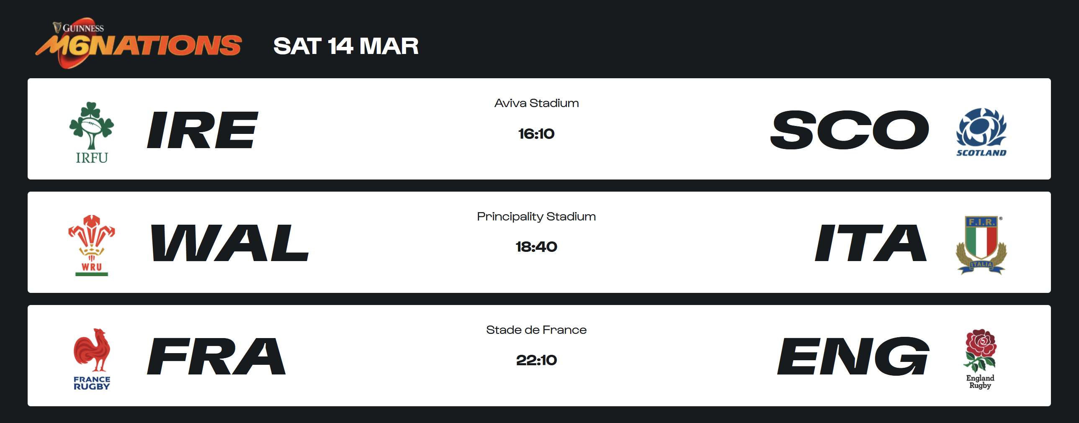Click the Stade de France venue label
Image resolution: width=1079 pixels, height=423 pixels.
coord(536,330)
